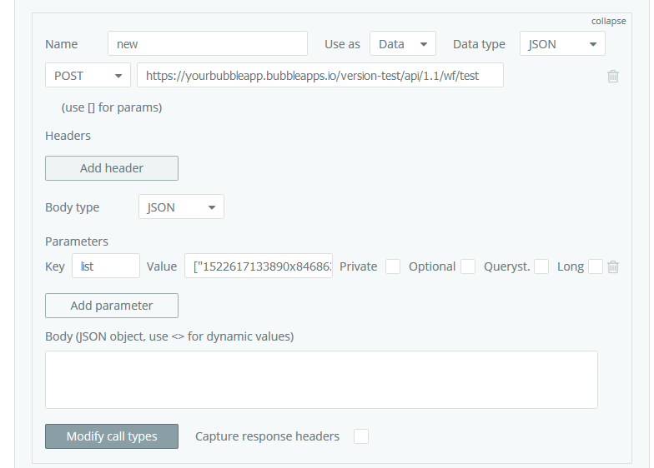Click the Add header button
Screen dimensions: 654x468
click(x=112, y=168)
